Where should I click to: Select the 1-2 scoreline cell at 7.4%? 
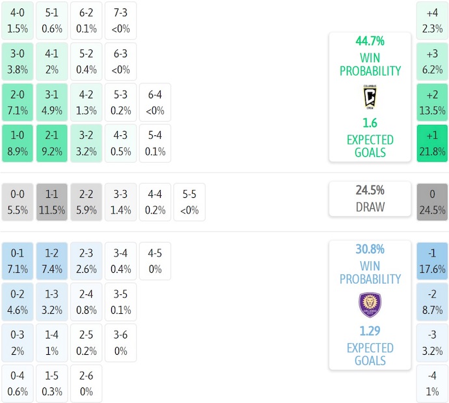(52, 260)
